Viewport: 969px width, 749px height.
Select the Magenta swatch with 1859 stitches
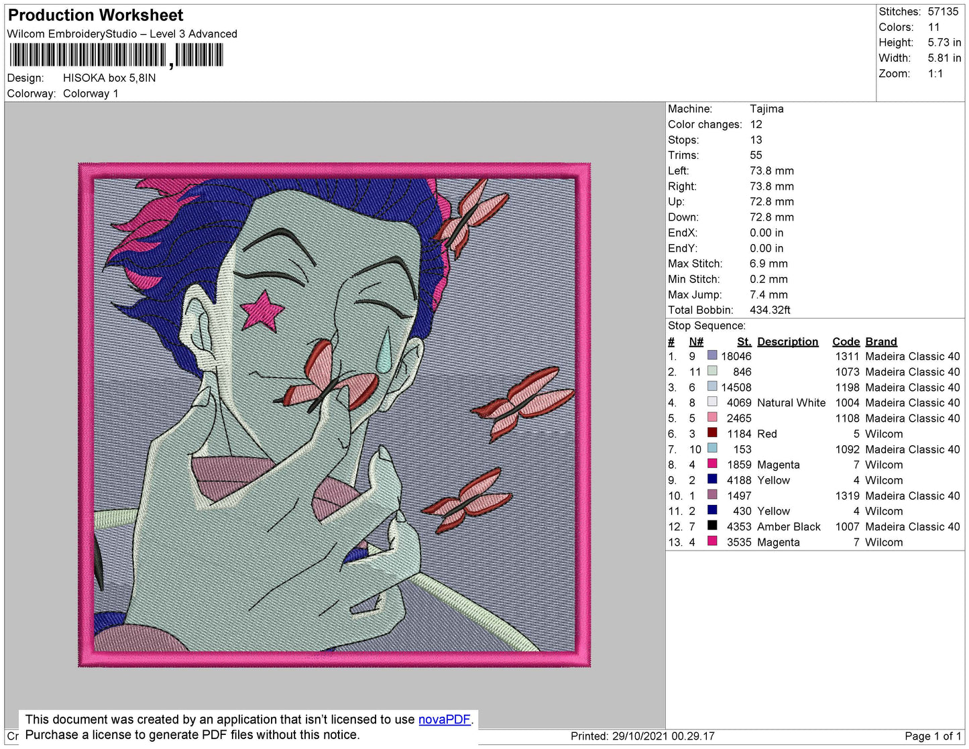click(712, 464)
